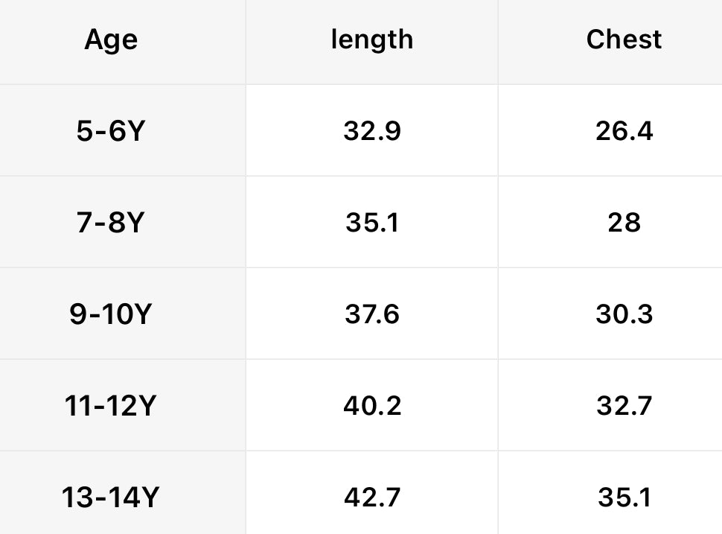
Task: Click the Chest column header
Action: click(624, 39)
